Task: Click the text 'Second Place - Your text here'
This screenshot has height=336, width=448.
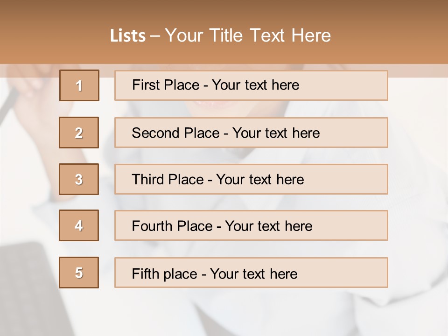Action: click(226, 133)
